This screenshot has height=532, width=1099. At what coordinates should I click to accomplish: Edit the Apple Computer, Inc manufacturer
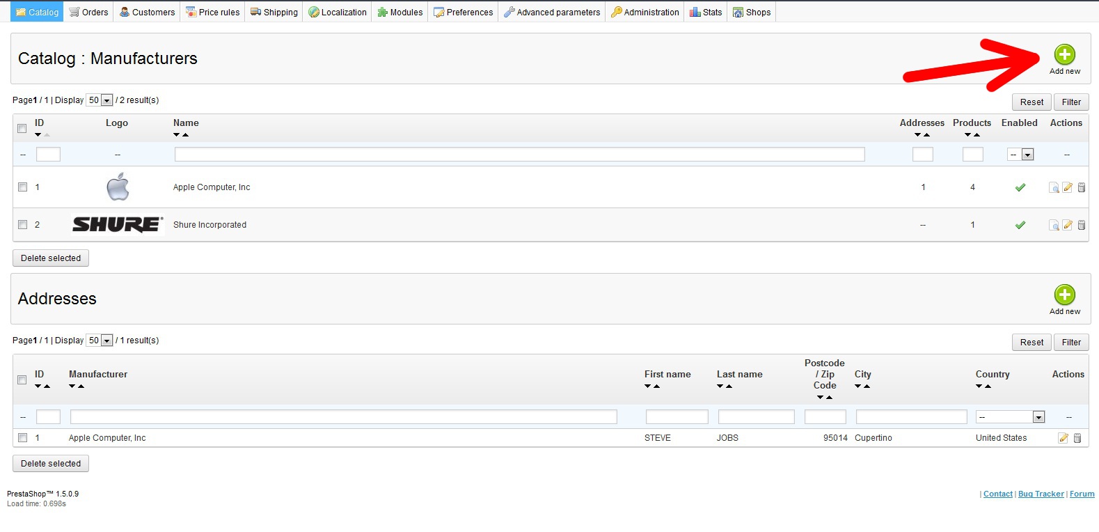(1067, 187)
